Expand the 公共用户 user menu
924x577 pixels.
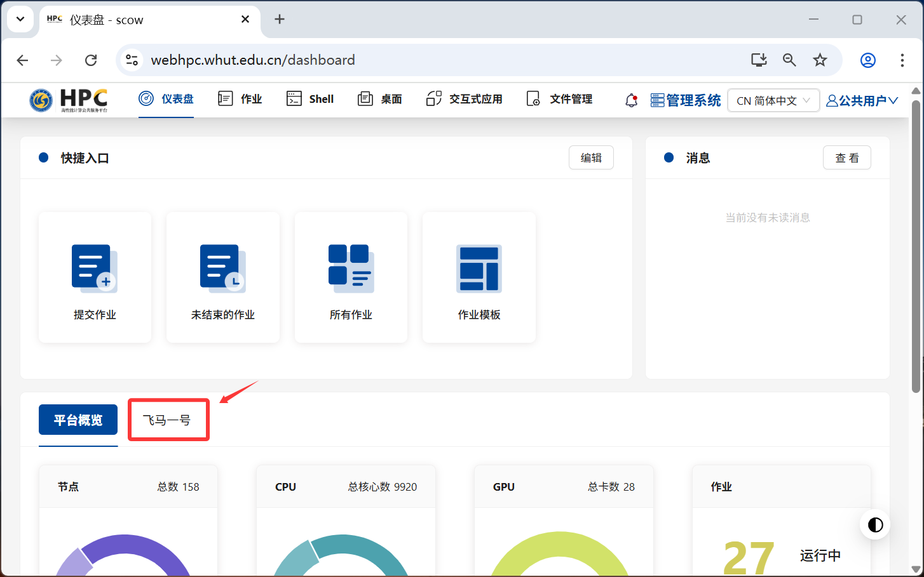point(862,100)
